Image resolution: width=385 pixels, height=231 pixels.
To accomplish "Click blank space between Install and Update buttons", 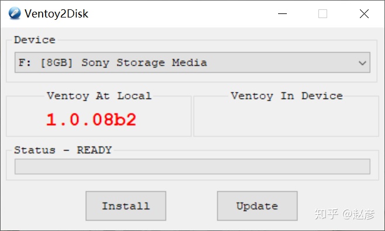I will point(192,206).
